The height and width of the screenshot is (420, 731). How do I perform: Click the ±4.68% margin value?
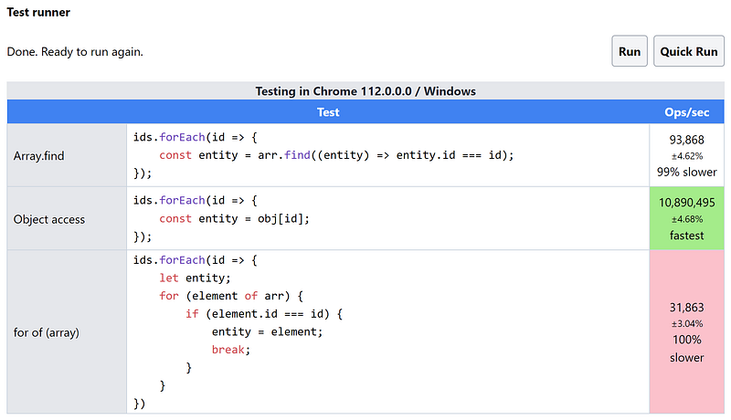(x=687, y=219)
